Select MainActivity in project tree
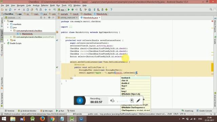This screenshot has height=122, width=217. (27, 34)
